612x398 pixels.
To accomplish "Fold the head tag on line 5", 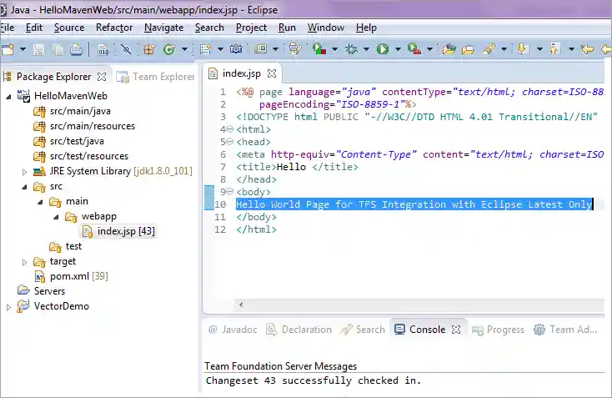I will 230,141.
